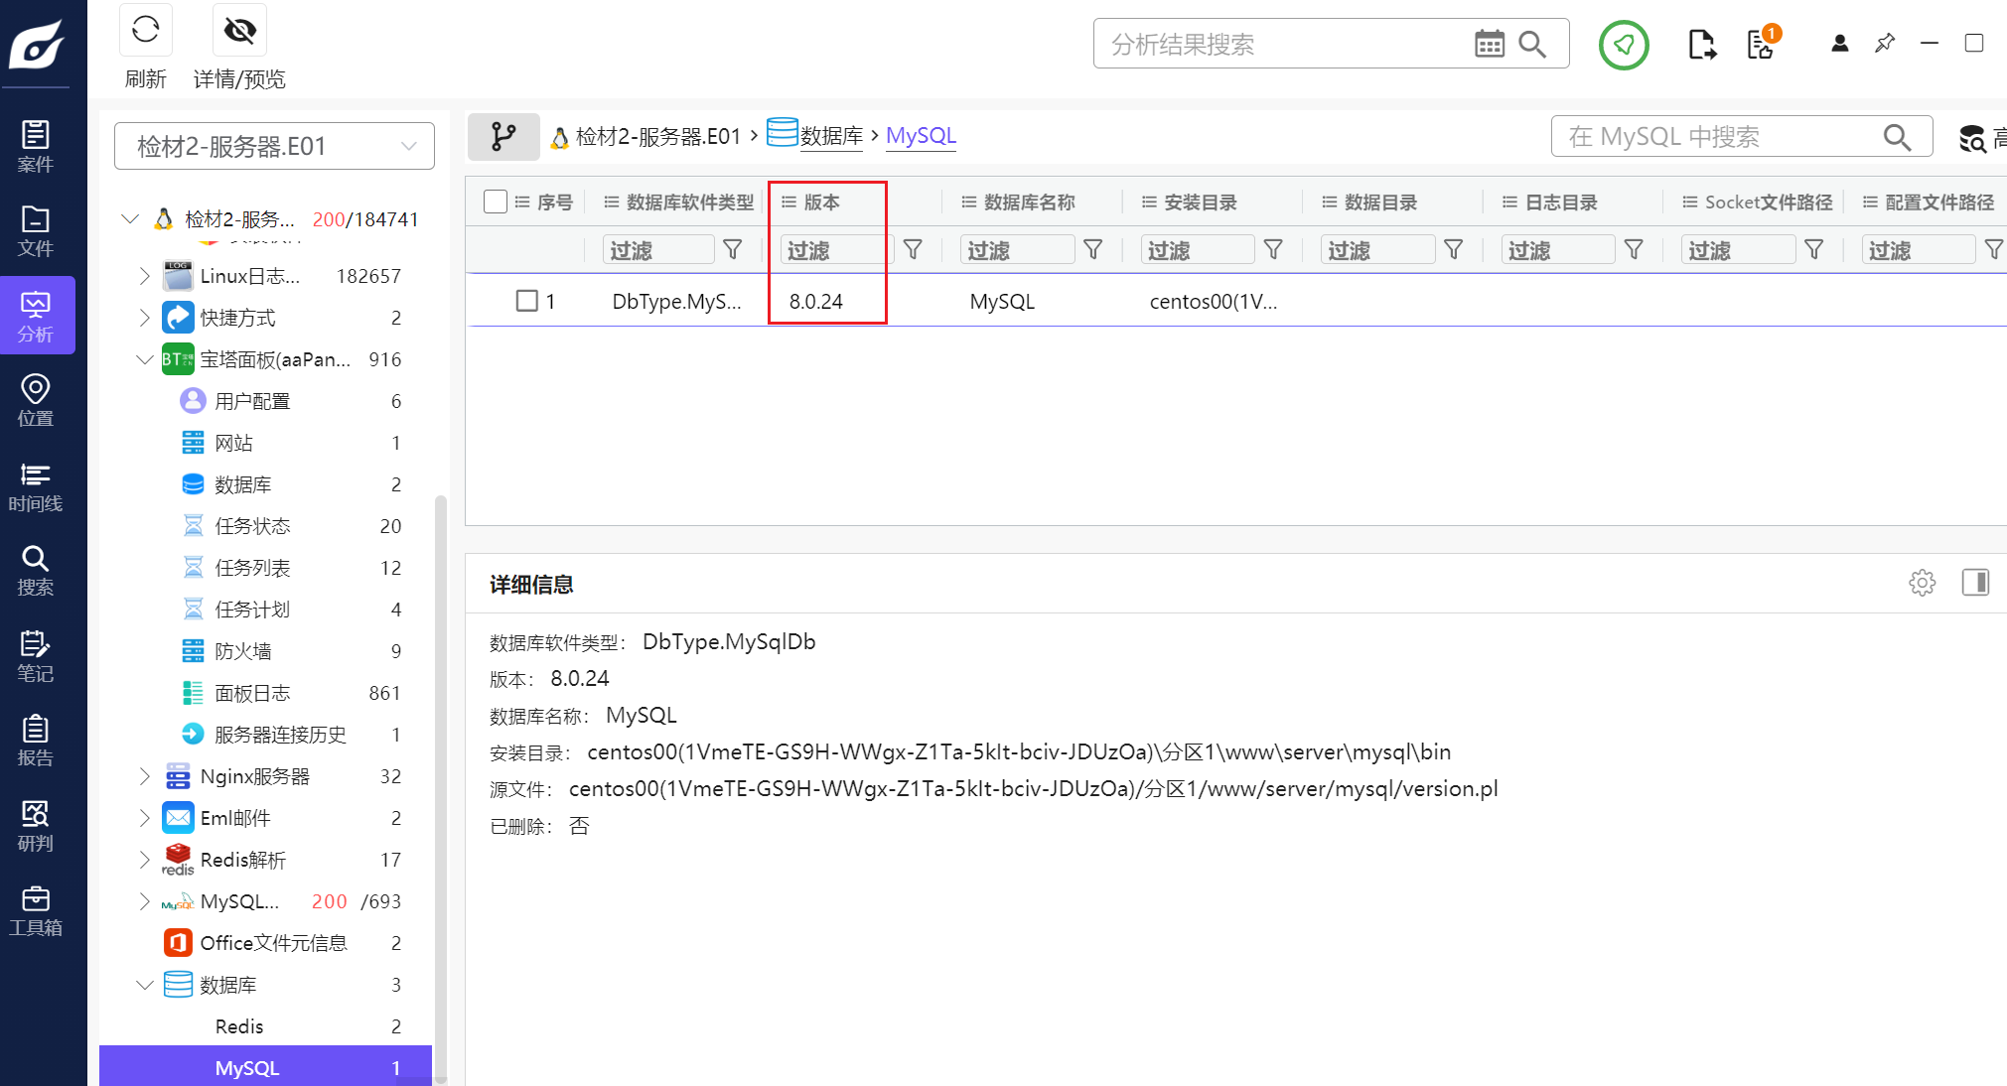Expand the Nginx服务器 tree node
Screen dimensions: 2007x1086
(144, 776)
